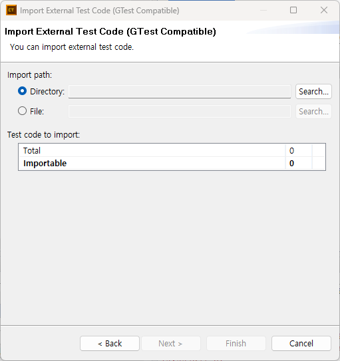Click the Finish button

point(236,343)
